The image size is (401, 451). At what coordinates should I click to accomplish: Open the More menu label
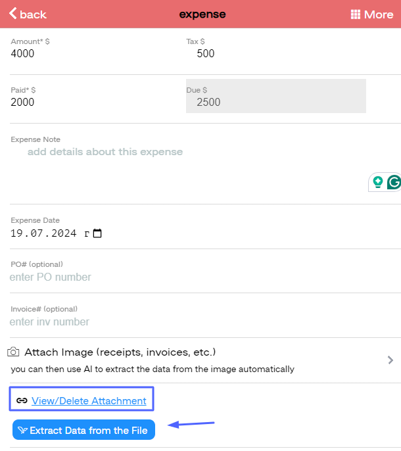coord(379,14)
